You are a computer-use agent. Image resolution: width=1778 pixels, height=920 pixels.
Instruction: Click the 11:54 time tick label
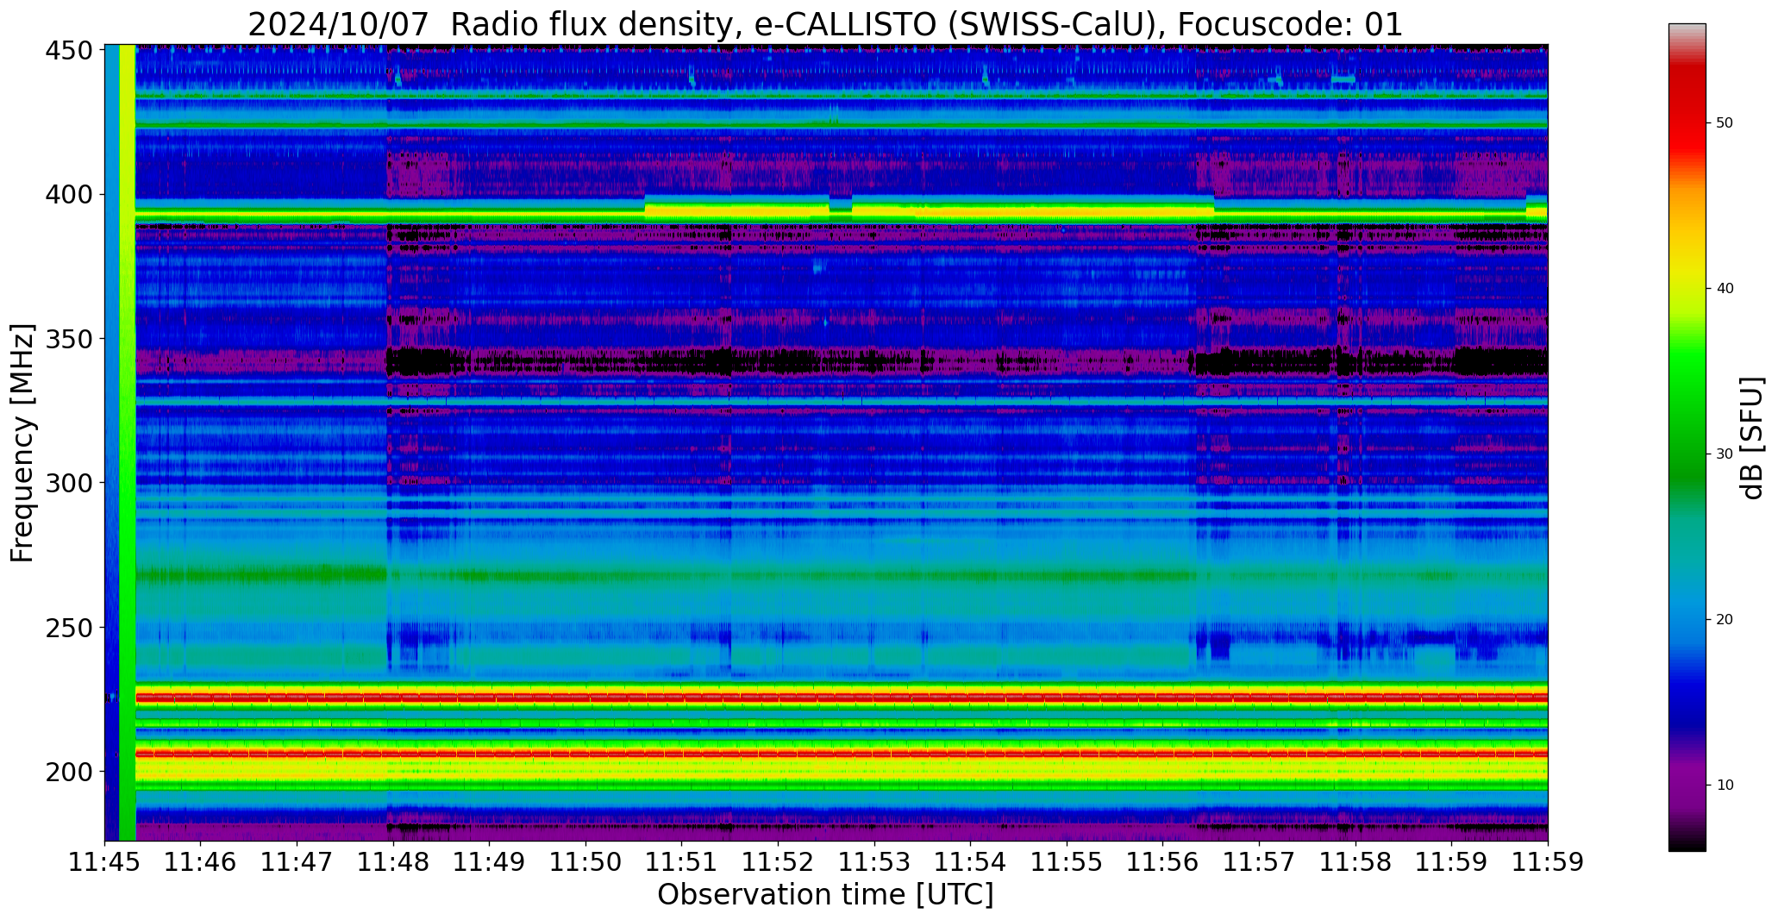pos(971,862)
